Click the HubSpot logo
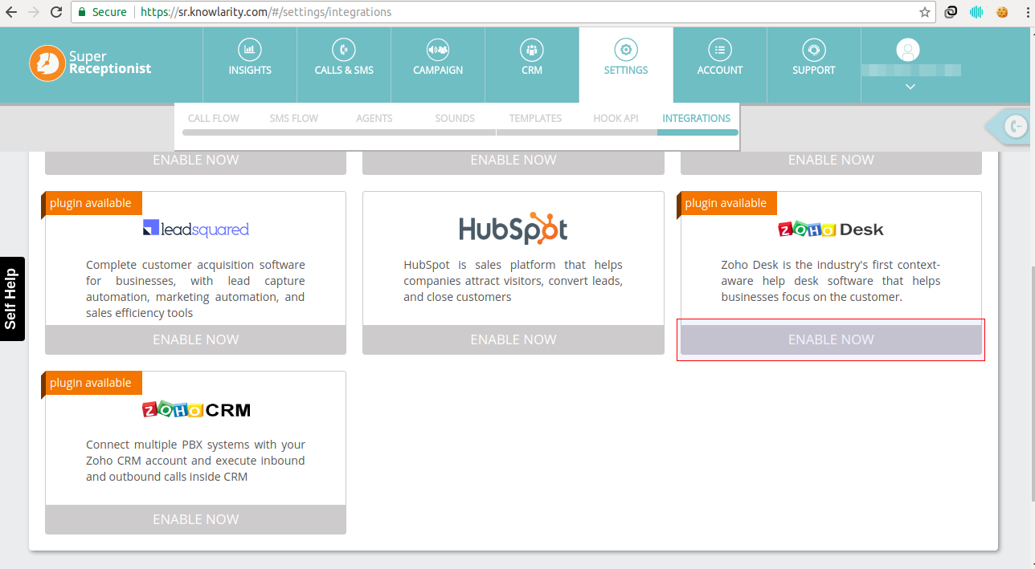 (513, 229)
